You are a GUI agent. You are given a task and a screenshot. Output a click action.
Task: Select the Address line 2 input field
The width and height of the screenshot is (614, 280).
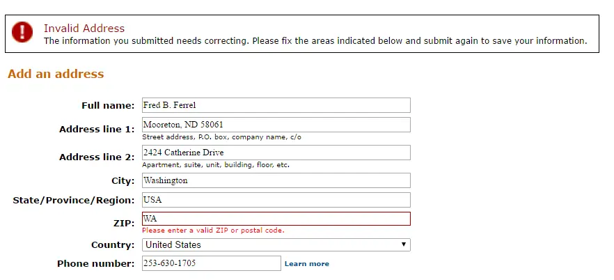pos(276,153)
